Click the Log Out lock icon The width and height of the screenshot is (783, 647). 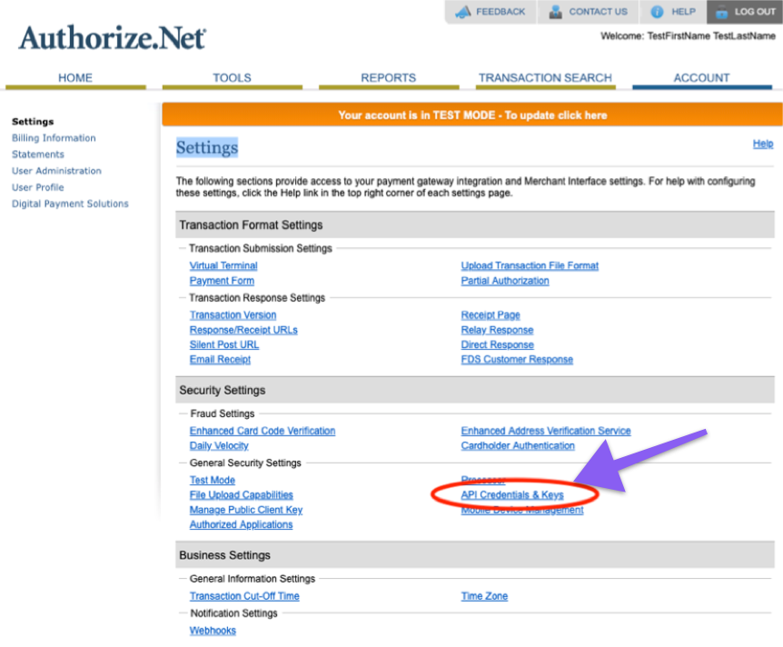click(721, 12)
